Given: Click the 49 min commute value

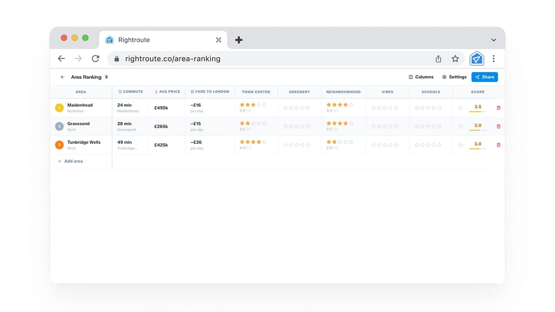Looking at the screenshot, I should (x=124, y=142).
